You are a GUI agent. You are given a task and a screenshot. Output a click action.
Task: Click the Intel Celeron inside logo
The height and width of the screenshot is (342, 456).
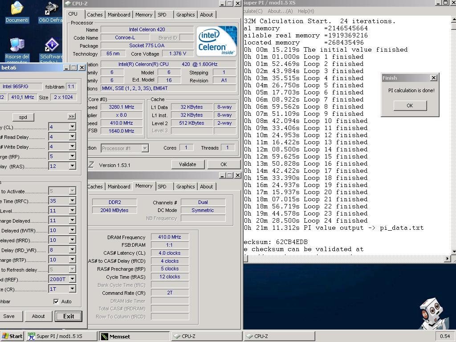(x=216, y=41)
